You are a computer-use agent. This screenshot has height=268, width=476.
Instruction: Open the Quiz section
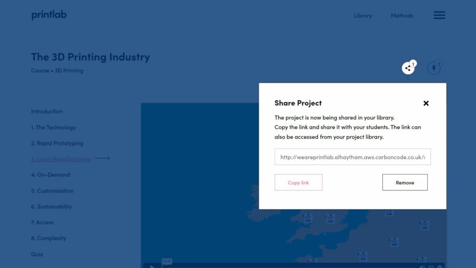pyautogui.click(x=37, y=254)
